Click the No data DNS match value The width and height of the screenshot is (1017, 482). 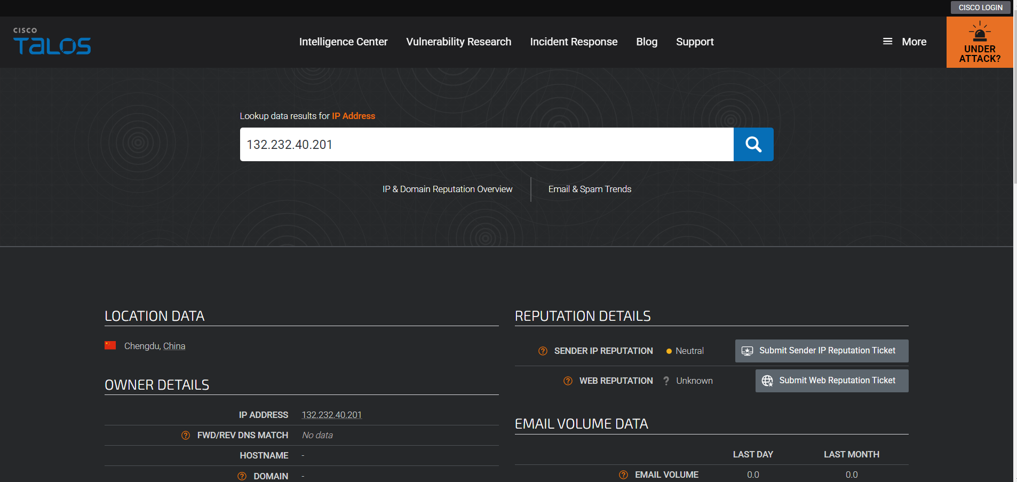pyautogui.click(x=317, y=435)
